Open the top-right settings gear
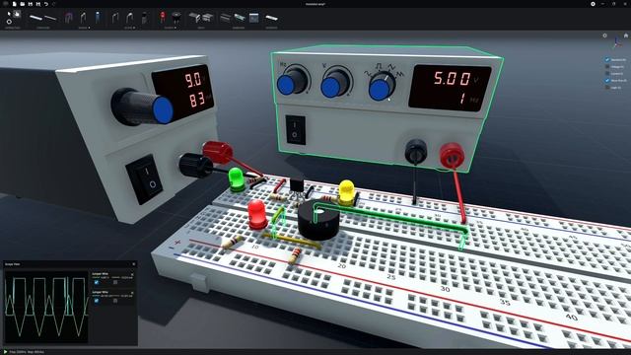Image resolution: width=631 pixels, height=355 pixels. click(x=593, y=4)
